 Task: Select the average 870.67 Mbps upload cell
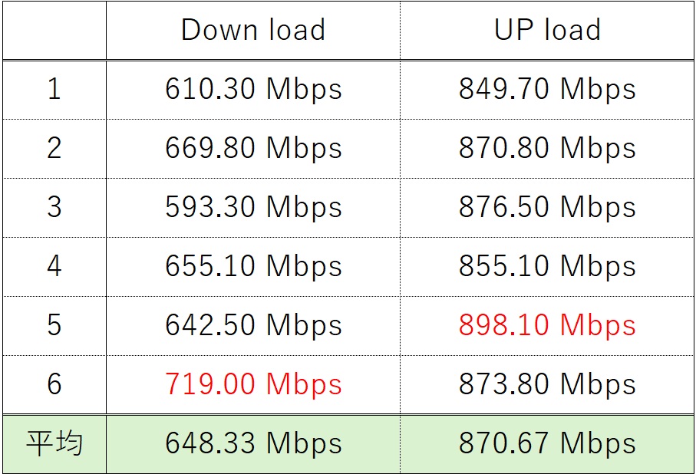[x=547, y=443]
